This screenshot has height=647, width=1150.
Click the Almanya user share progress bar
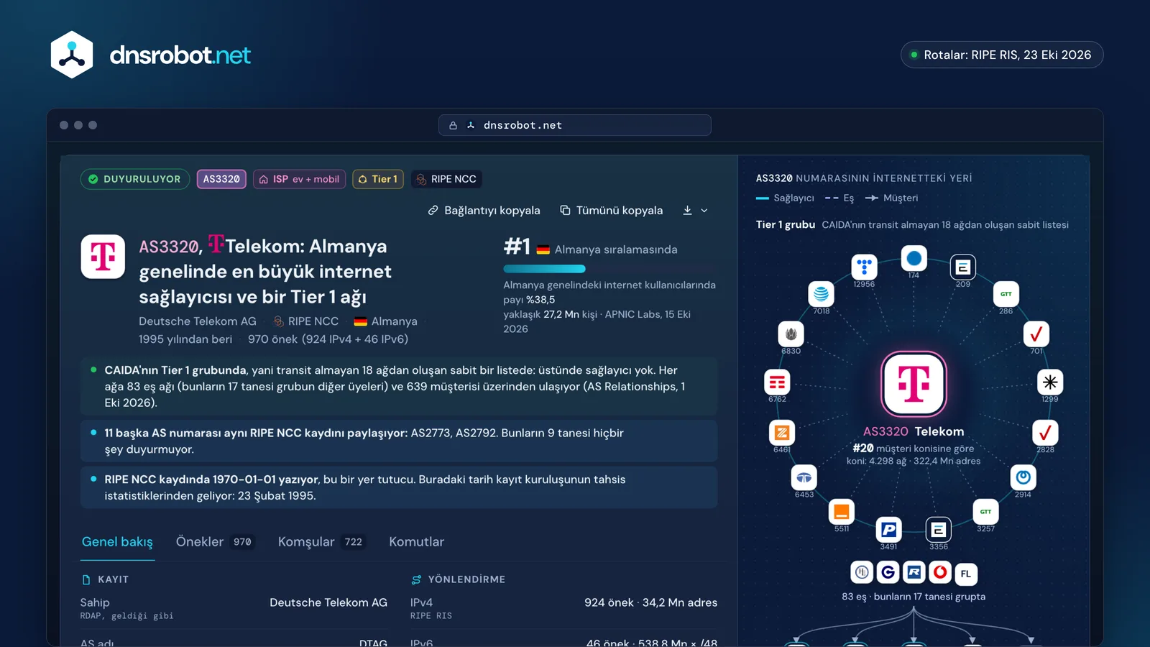tap(609, 269)
